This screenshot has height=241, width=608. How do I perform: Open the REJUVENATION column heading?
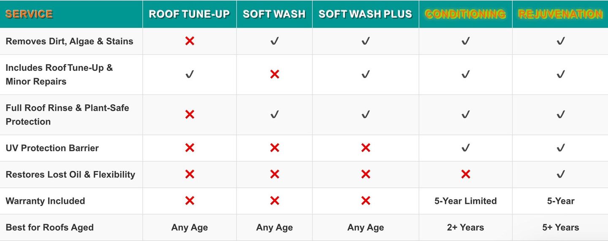point(560,14)
